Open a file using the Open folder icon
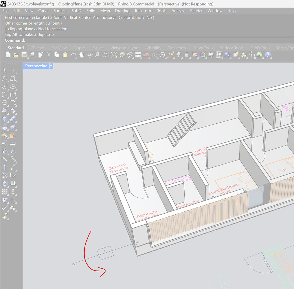This screenshot has height=289, width=294. [x=17, y=55]
